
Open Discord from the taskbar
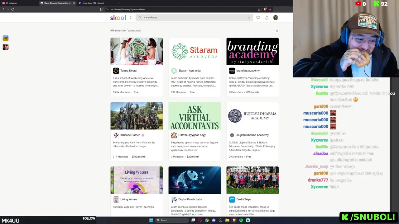tap(214, 220)
